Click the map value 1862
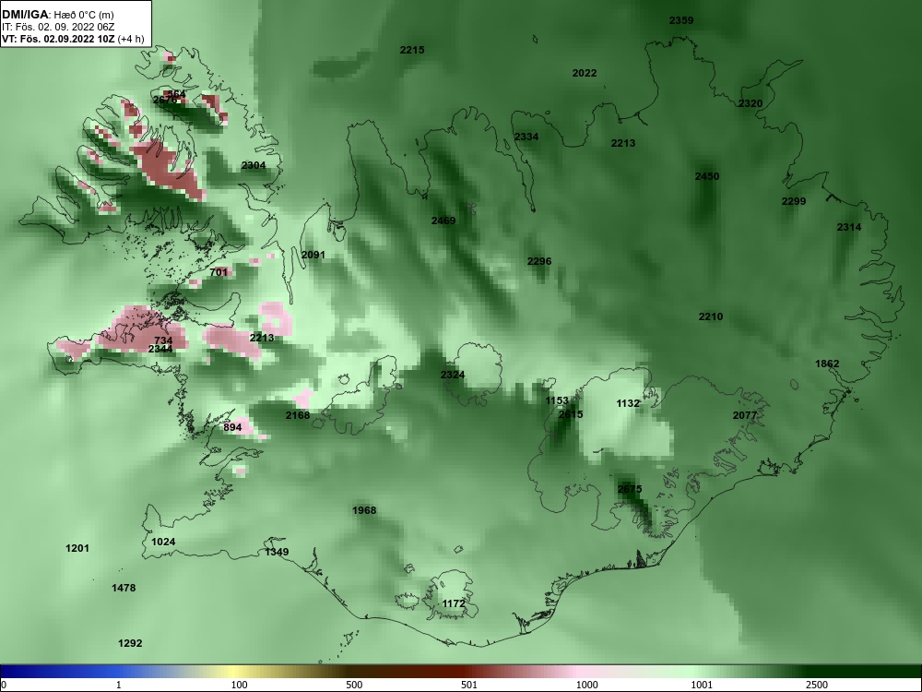Viewport: 922px width, 692px height. click(827, 364)
